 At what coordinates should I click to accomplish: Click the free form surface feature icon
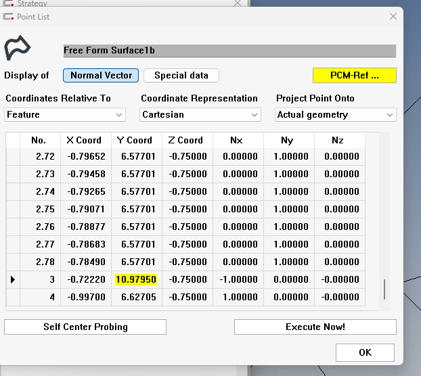(x=18, y=49)
